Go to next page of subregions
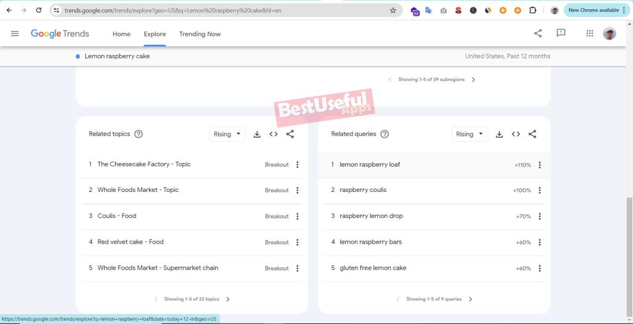The width and height of the screenshot is (633, 324). [474, 80]
